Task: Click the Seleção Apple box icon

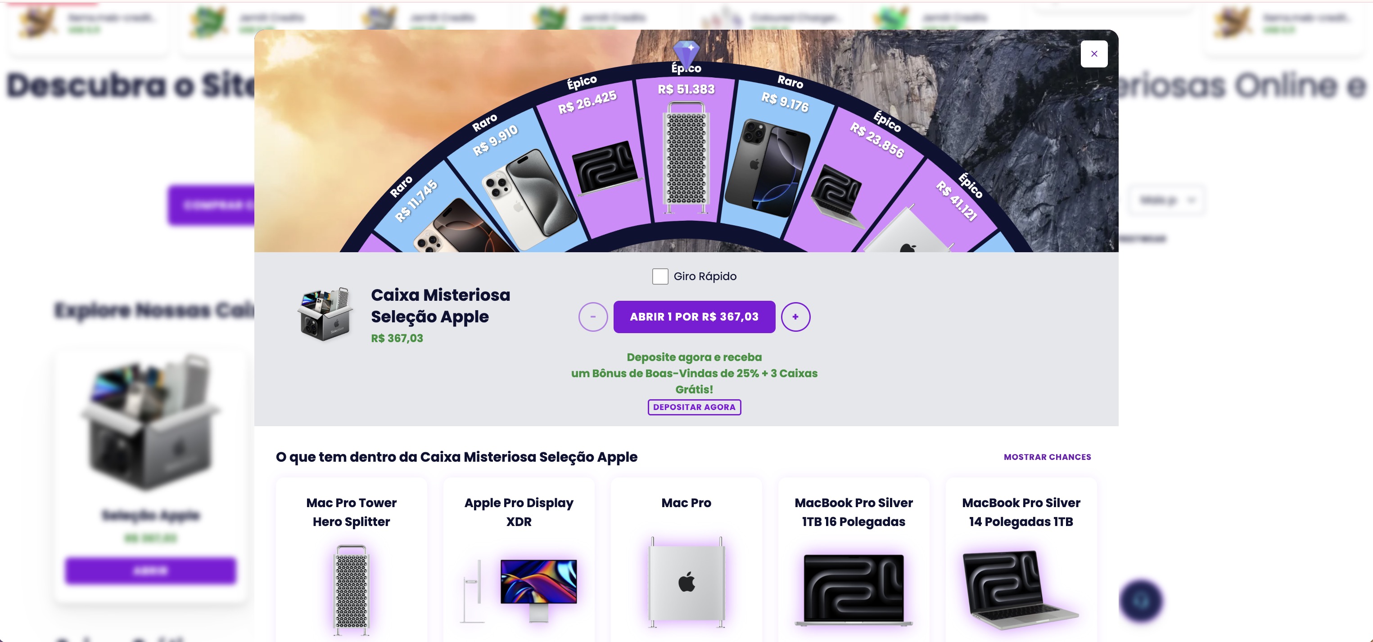Action: [325, 313]
